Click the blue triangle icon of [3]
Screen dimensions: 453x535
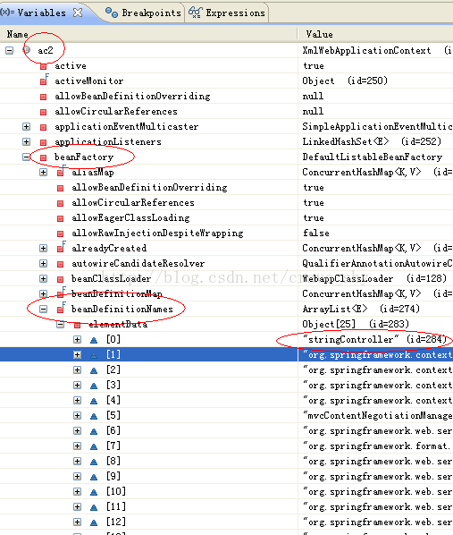(x=94, y=386)
